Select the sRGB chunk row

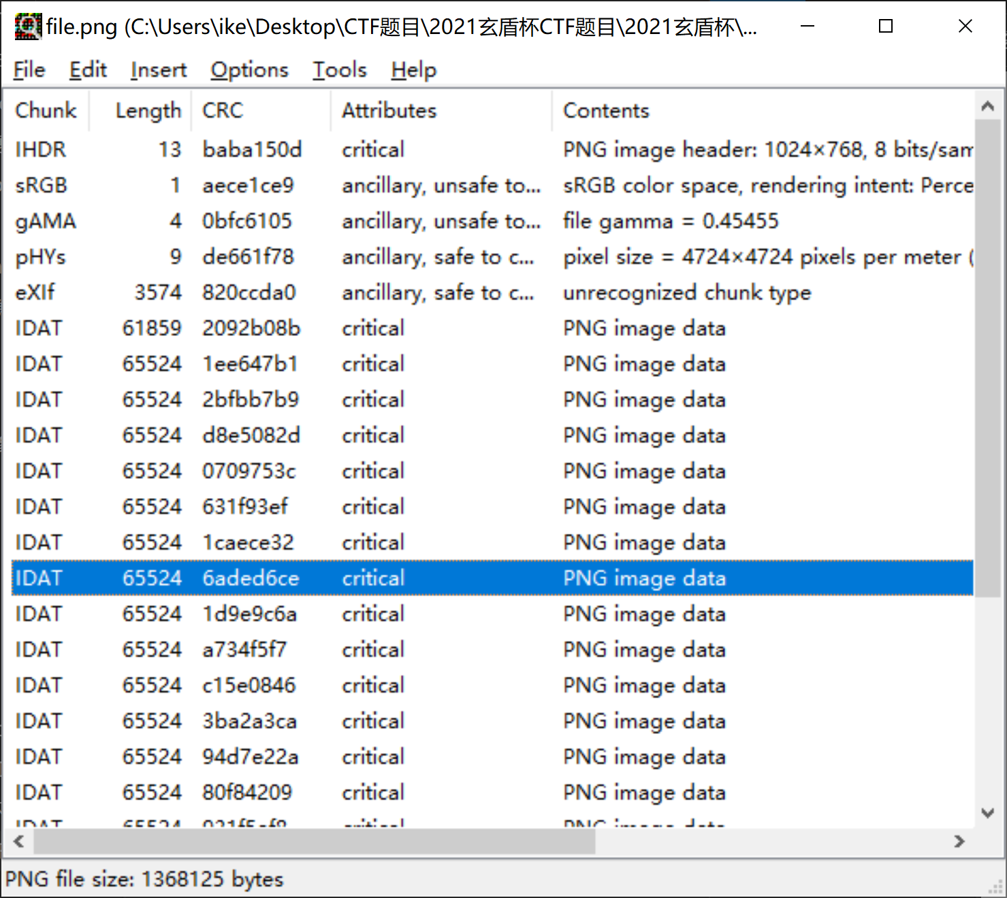click(x=272, y=185)
